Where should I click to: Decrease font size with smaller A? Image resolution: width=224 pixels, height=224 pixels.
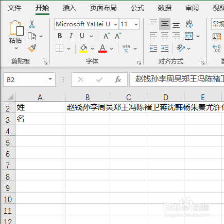118,36
